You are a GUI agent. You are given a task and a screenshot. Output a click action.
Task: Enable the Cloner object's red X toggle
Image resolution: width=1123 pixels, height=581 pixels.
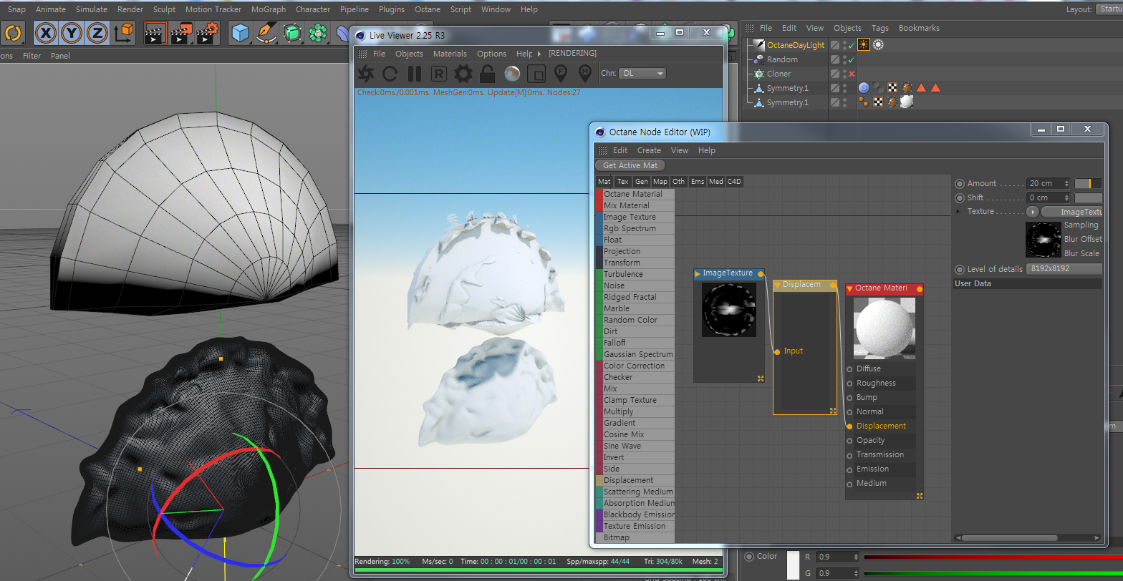click(852, 74)
